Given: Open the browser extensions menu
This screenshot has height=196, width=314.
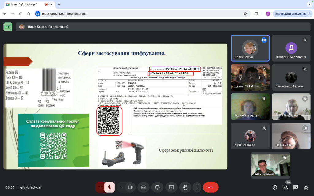Looking at the screenshot, I should point(256,14).
